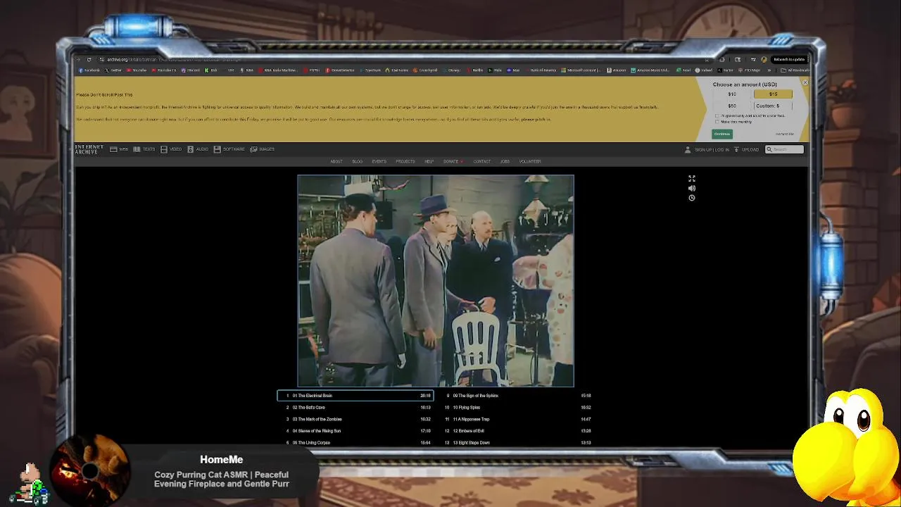Image resolution: width=901 pixels, height=507 pixels.
Task: Open the YouTube bookmark
Action: [137, 70]
